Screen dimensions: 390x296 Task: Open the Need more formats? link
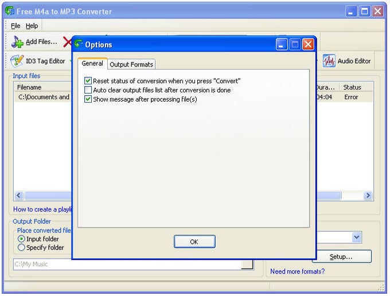point(298,271)
